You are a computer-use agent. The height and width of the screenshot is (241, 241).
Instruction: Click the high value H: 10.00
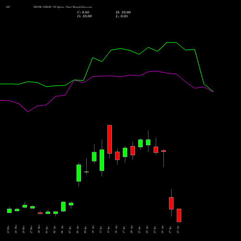[123, 13]
